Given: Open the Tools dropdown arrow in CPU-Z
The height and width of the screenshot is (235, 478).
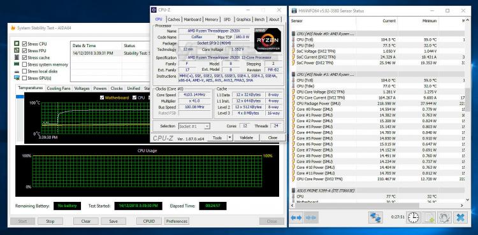Looking at the screenshot, I should [230, 138].
